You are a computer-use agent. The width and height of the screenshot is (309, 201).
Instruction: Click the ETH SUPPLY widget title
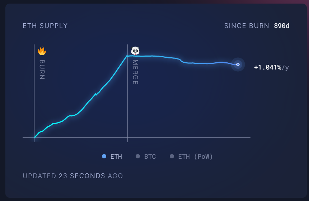pos(45,26)
